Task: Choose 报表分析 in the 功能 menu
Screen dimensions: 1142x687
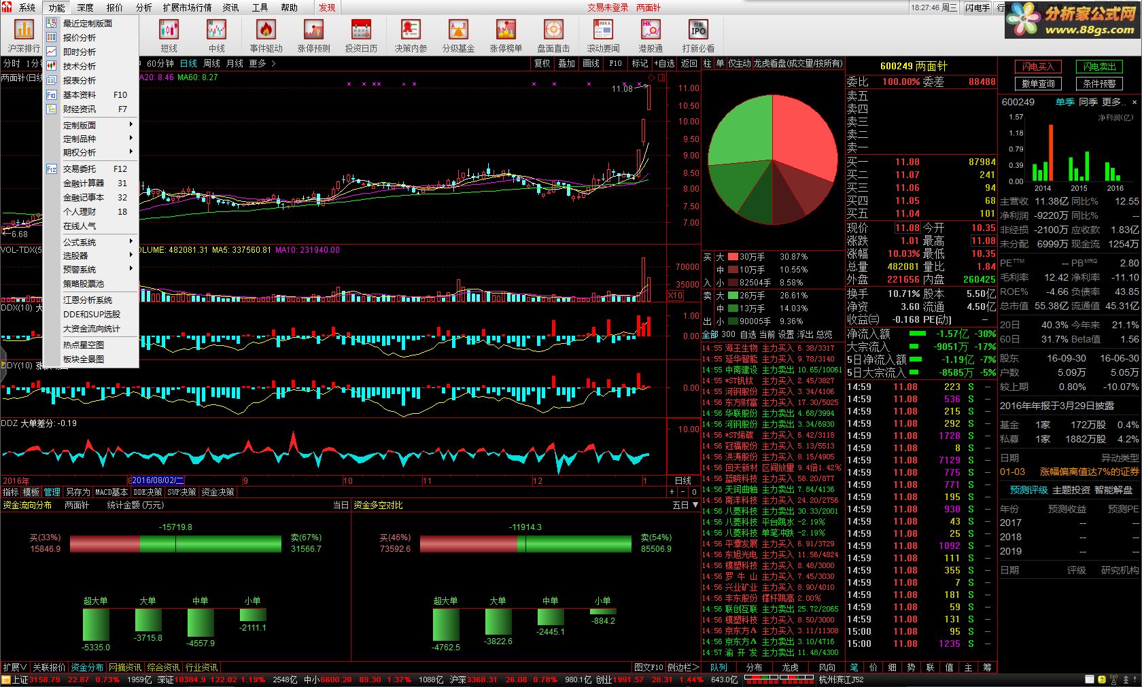Action: [x=91, y=80]
